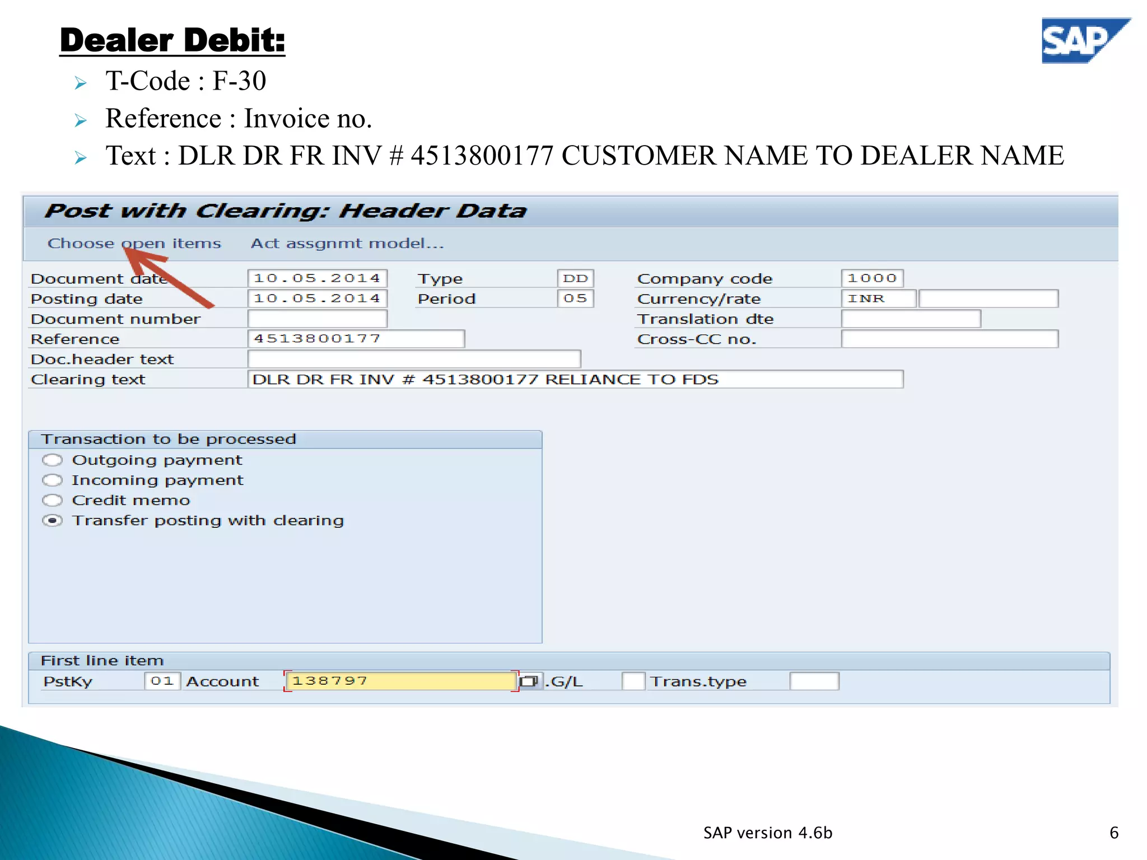Click the Posting date field
The width and height of the screenshot is (1147, 860).
pos(318,298)
